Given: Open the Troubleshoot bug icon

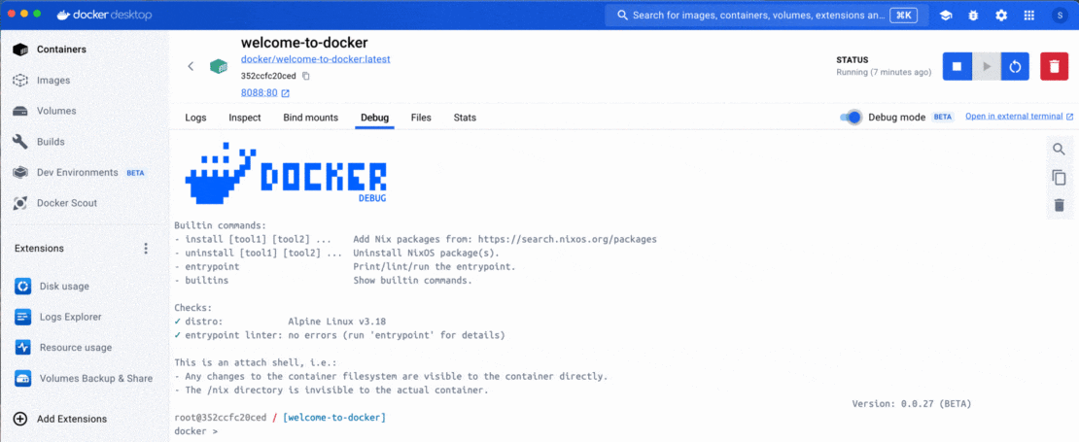Looking at the screenshot, I should tap(973, 16).
